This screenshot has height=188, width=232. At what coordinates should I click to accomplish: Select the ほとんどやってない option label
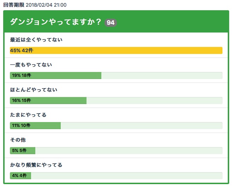pos(34,90)
